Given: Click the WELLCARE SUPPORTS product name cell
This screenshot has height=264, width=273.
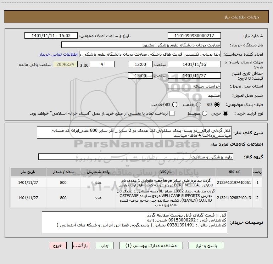Looking at the screenshot, I should pos(166,198).
